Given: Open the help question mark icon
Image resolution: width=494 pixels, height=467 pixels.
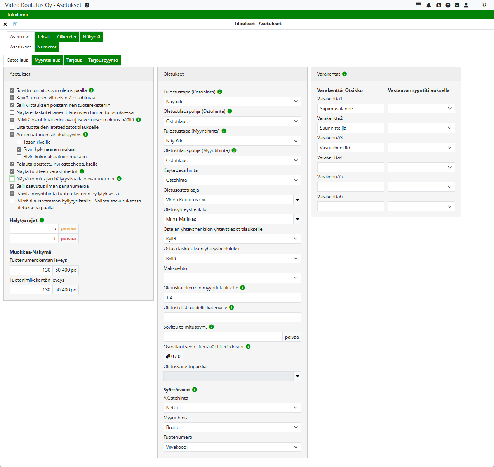Looking at the screenshot, I should tap(448, 5).
